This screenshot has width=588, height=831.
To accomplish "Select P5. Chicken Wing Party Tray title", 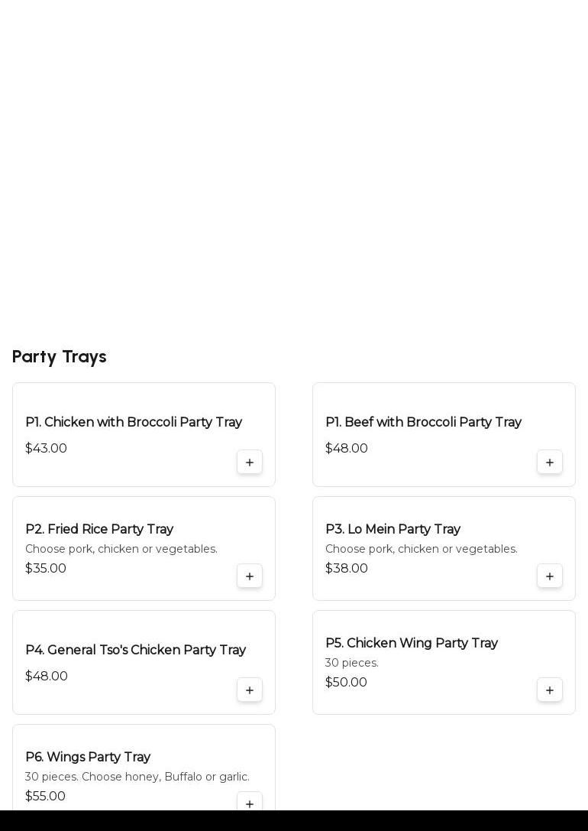I will point(411,643).
